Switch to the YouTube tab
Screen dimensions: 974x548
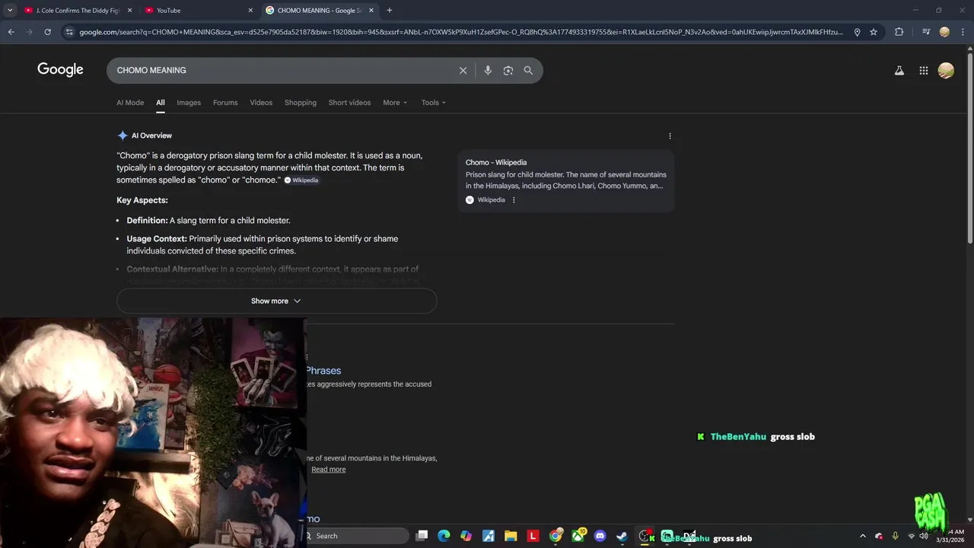(199, 11)
